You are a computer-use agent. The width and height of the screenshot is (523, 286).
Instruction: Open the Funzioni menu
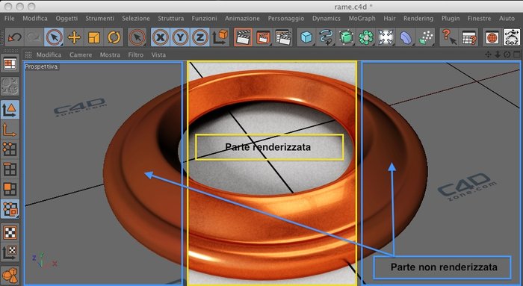(204, 19)
